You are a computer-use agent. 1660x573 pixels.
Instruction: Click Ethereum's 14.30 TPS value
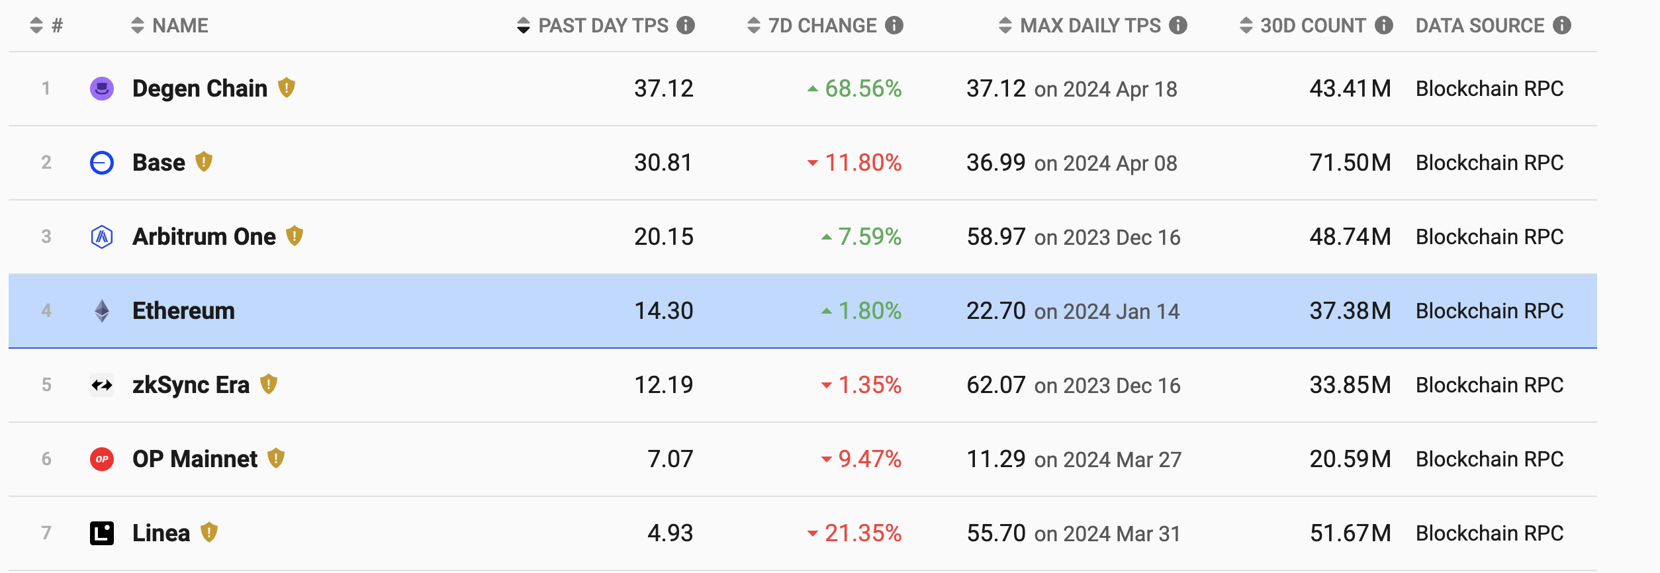tap(664, 311)
